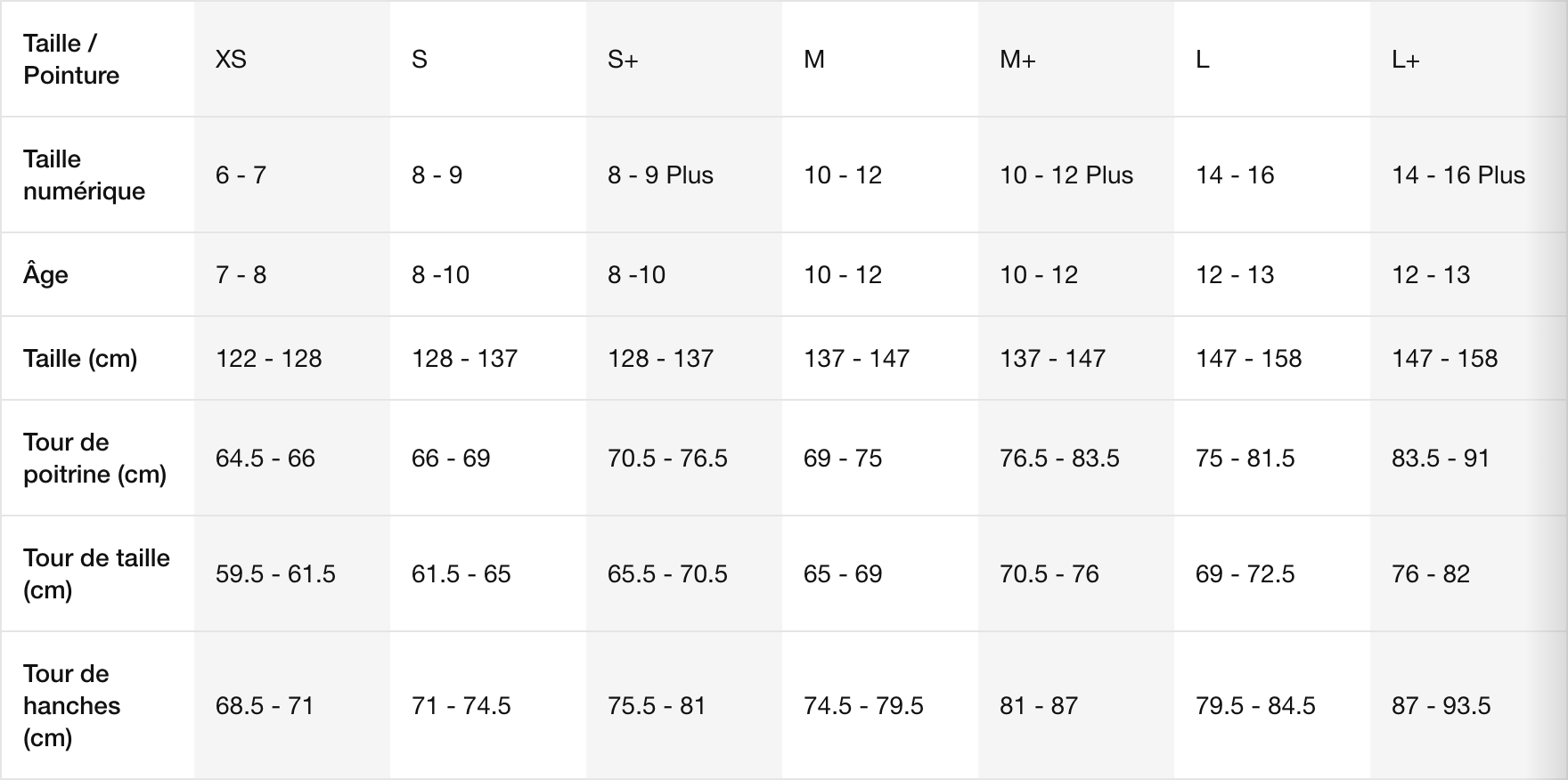Click the 8 - 9 Plus cell
The image size is (1568, 780).
(x=660, y=175)
